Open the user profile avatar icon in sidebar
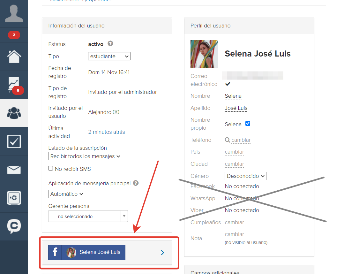 click(14, 14)
